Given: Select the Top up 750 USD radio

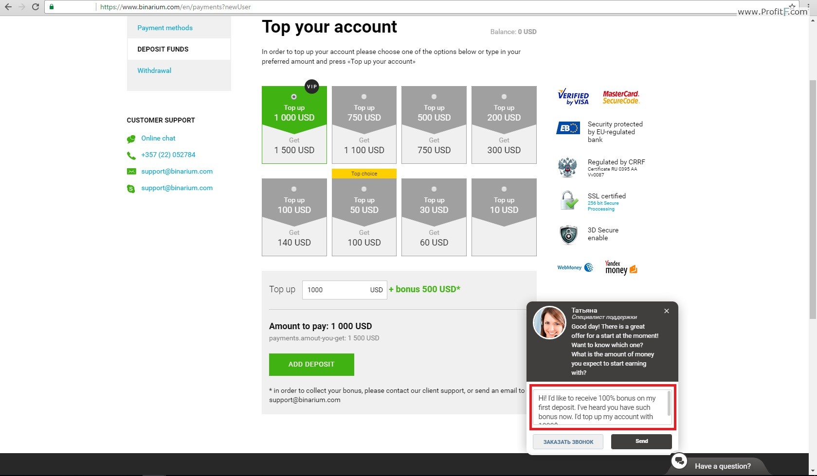Looking at the screenshot, I should click(364, 97).
